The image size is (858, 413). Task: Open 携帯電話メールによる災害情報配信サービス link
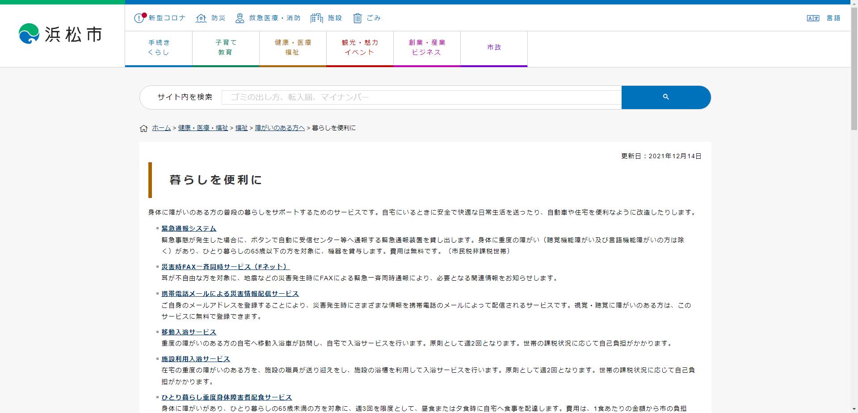tap(230, 294)
